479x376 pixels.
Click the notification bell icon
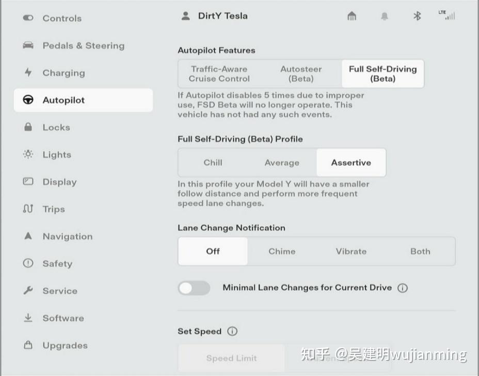tap(385, 16)
